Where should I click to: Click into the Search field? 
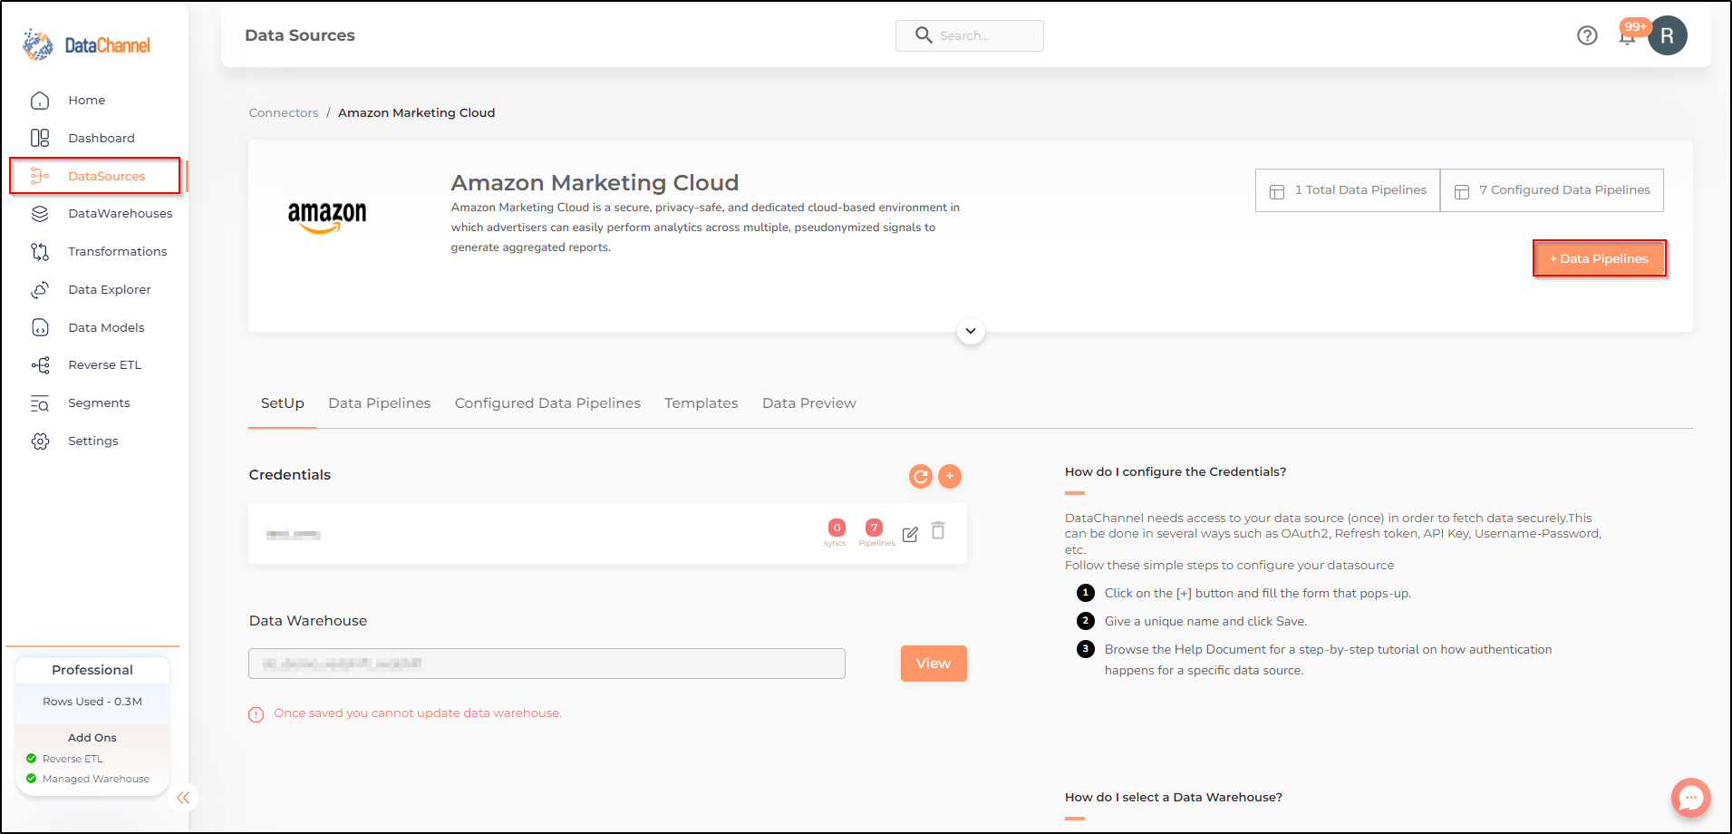[970, 35]
